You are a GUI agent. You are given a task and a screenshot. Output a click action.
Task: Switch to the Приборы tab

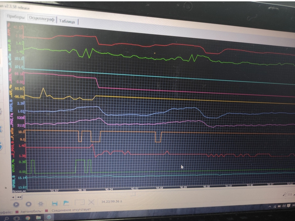click(16, 18)
